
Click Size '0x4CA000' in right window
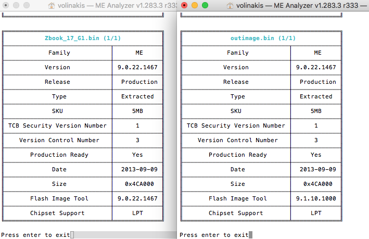coord(317,184)
